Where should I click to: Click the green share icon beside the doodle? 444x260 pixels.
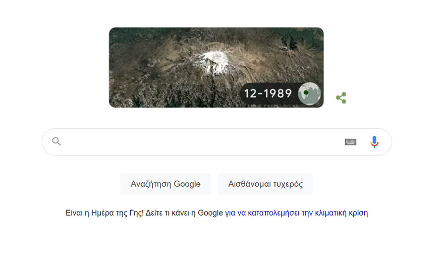[x=341, y=98]
